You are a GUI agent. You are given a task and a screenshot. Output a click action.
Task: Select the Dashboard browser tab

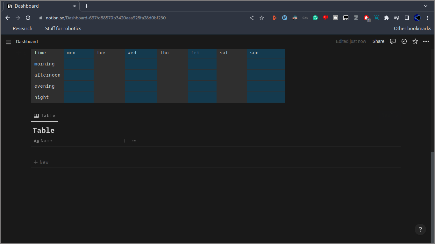[x=41, y=6]
